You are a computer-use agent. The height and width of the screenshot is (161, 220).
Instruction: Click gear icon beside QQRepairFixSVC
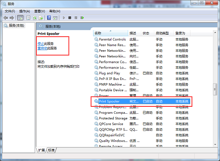(x=96, y=135)
